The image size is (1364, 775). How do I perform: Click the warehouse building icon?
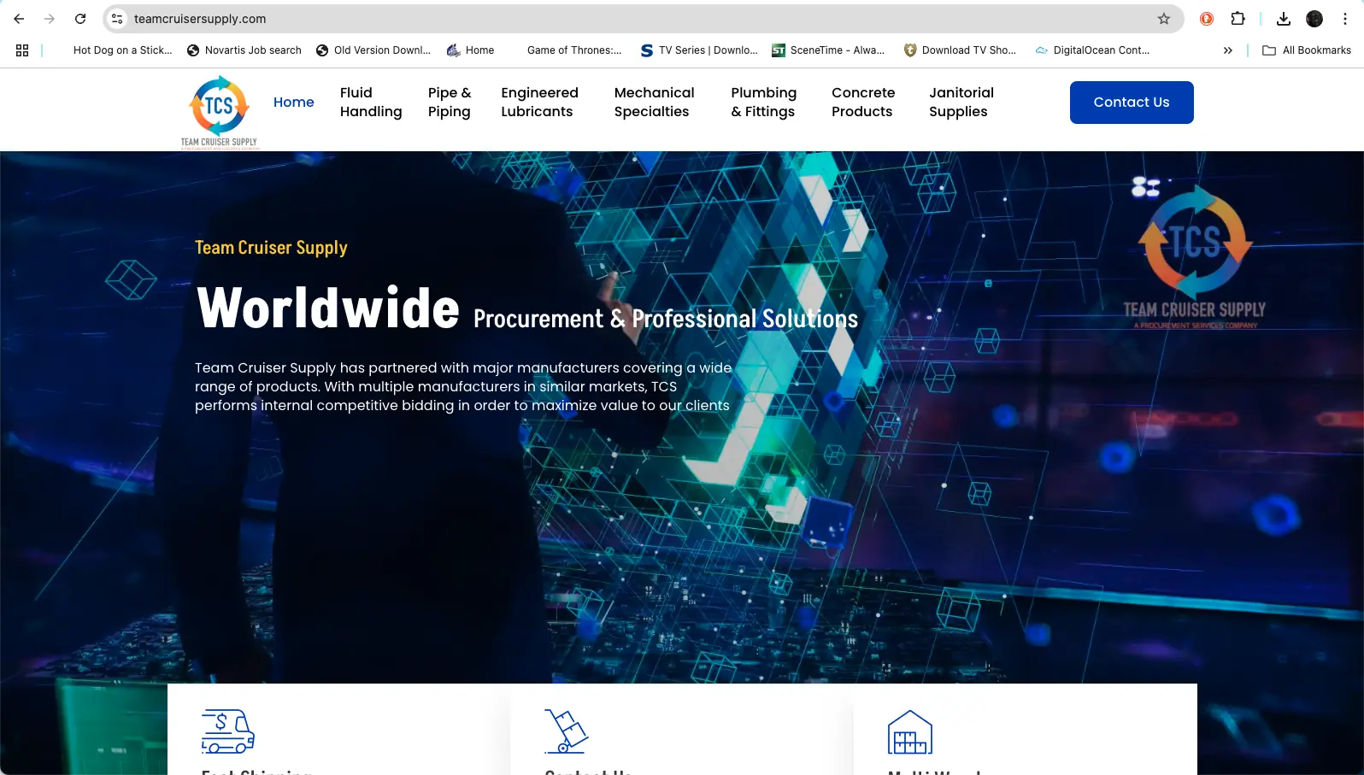pos(909,732)
